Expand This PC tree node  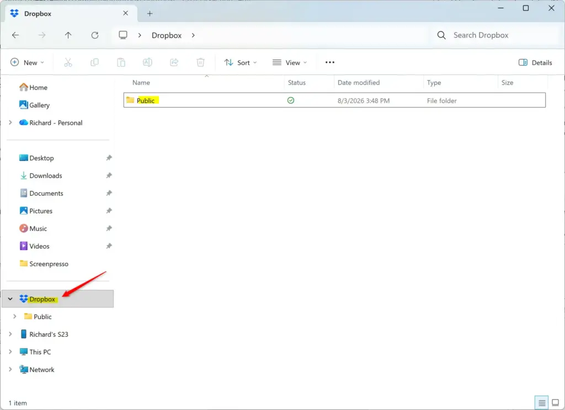[10, 352]
